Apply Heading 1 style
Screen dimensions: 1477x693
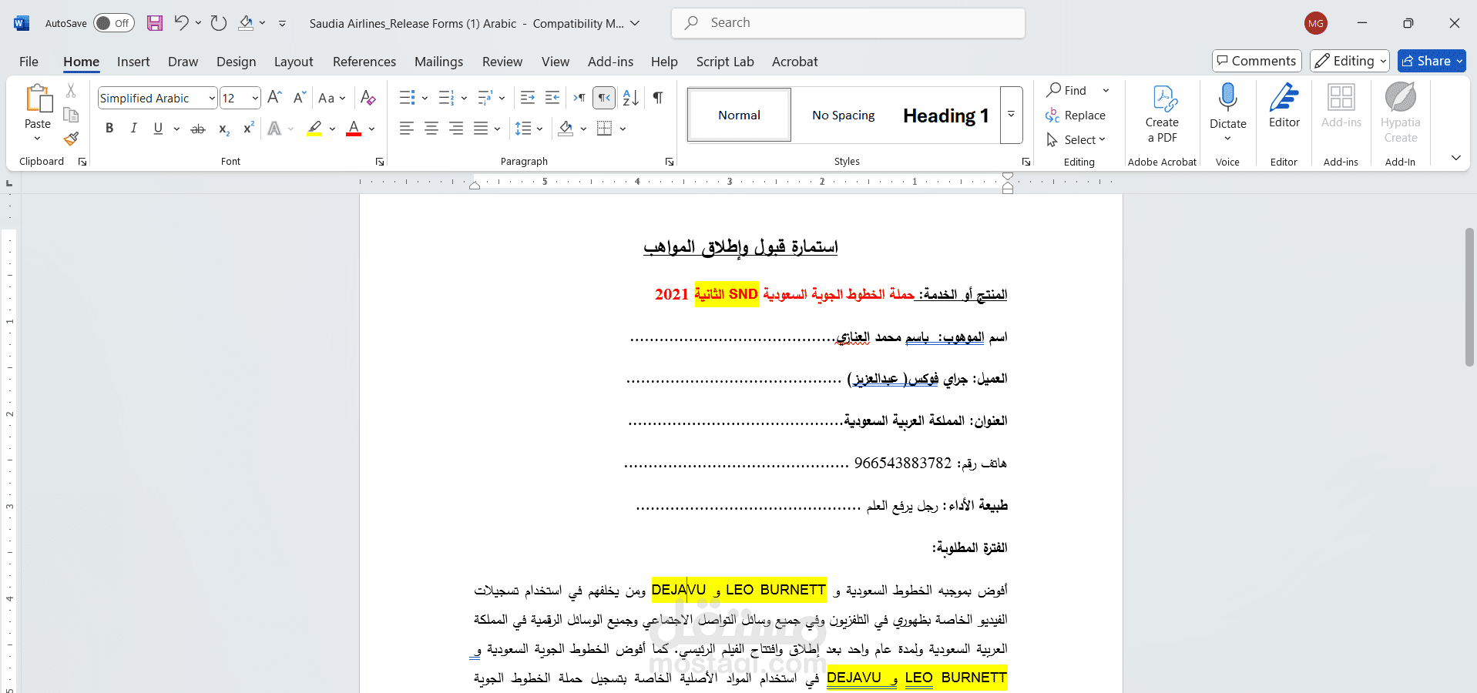(x=946, y=115)
